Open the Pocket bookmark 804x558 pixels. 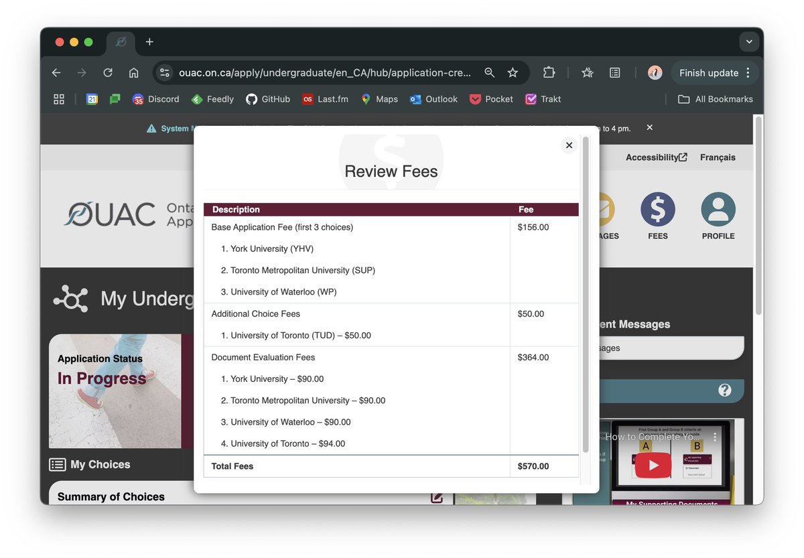tap(491, 99)
